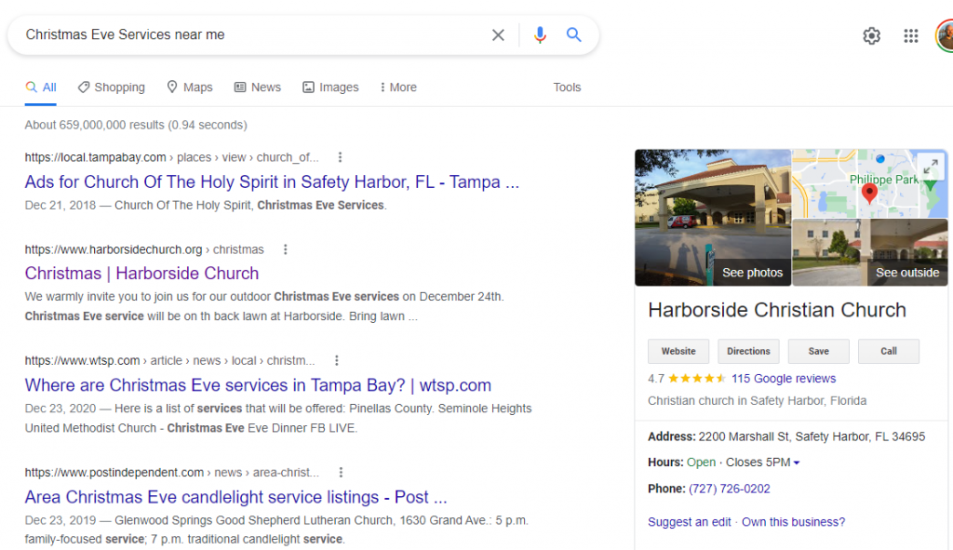Get Directions to Harborside Christian Church
This screenshot has height=550, width=953.
(748, 351)
